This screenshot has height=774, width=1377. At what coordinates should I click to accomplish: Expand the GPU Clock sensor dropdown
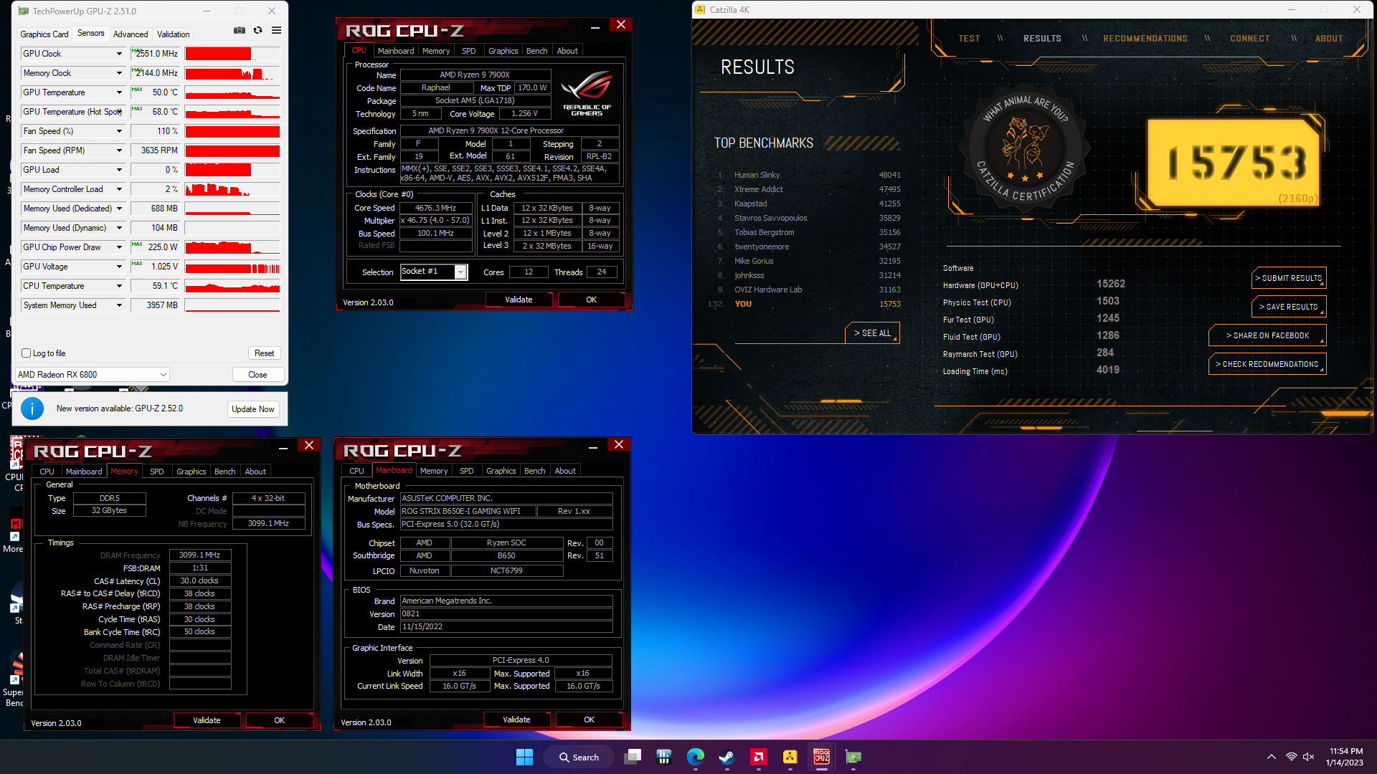coord(119,54)
